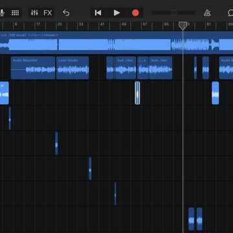This screenshot has height=233, width=233.
Task: Click bar 65 on the ruler
Action: click(166, 24)
